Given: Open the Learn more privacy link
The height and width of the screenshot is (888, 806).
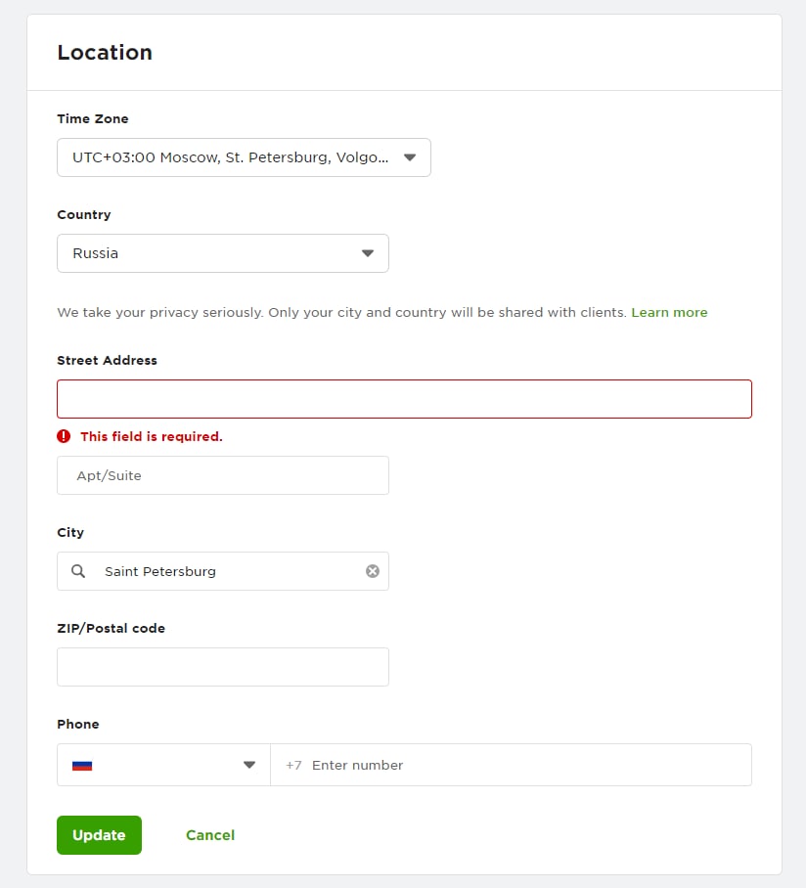Looking at the screenshot, I should 669,313.
